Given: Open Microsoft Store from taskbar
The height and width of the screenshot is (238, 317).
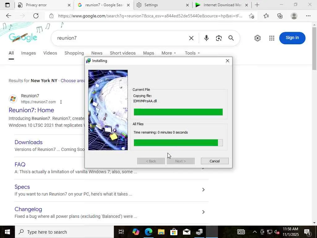Looking at the screenshot, I should (174, 232).
